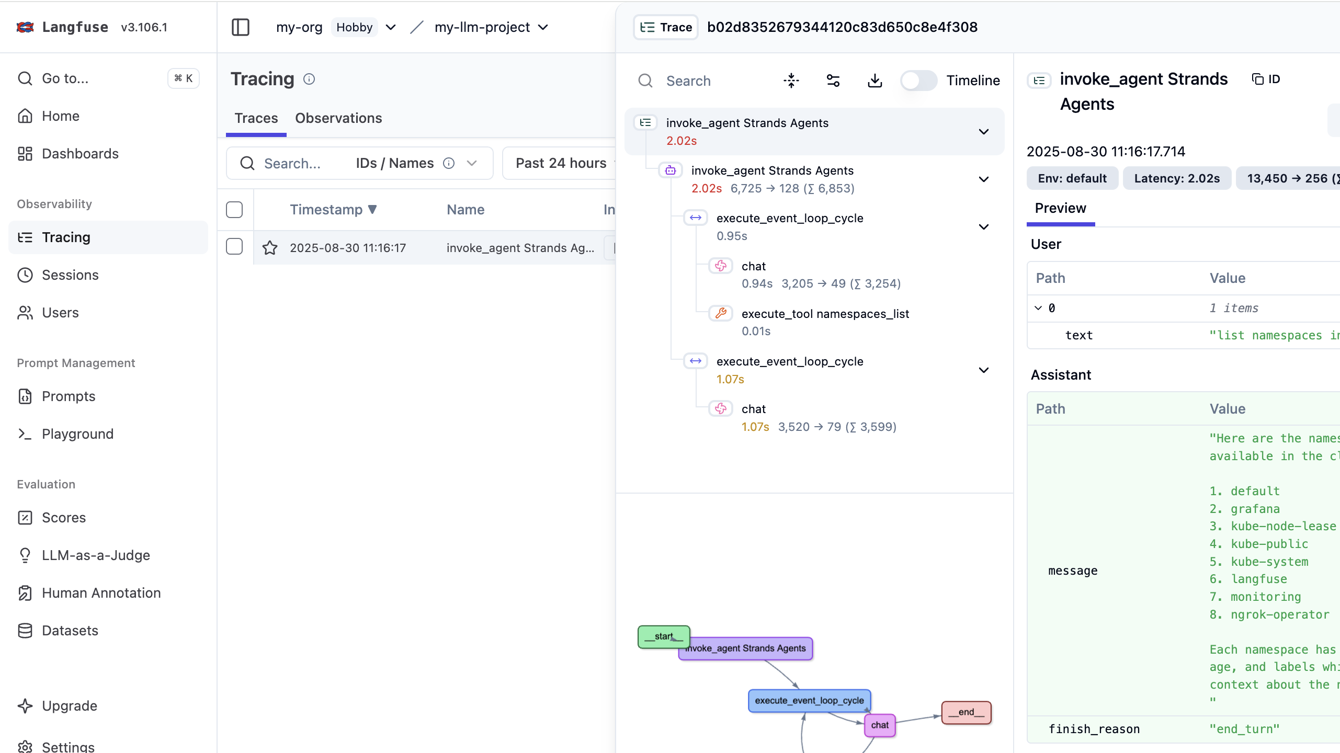1340x753 pixels.
Task: Click the Settings gear icon
Action: pyautogui.click(x=25, y=747)
